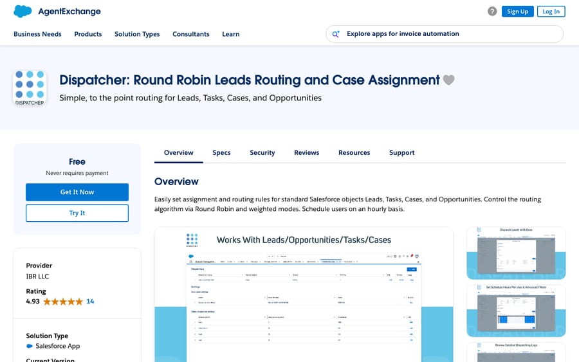Open the Works With Leads main screenshot
The height and width of the screenshot is (362, 579).
click(x=304, y=294)
